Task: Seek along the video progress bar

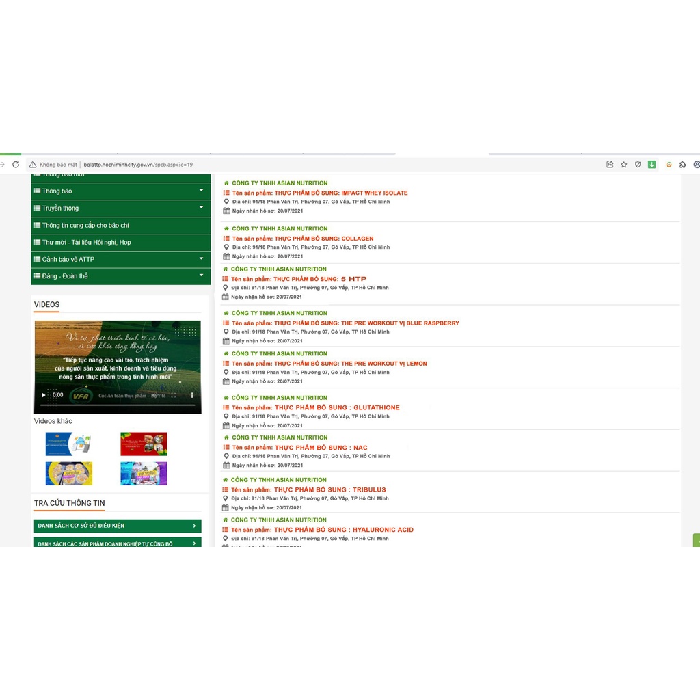Action: (118, 405)
